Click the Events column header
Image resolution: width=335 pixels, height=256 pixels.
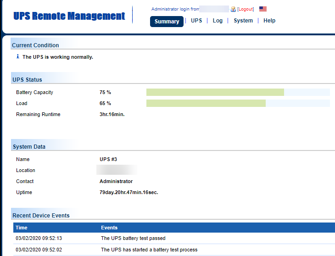(x=109, y=228)
